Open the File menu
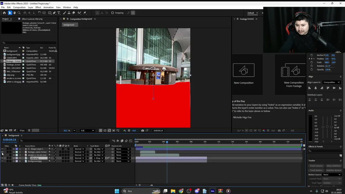This screenshot has width=345, height=194. point(3,7)
